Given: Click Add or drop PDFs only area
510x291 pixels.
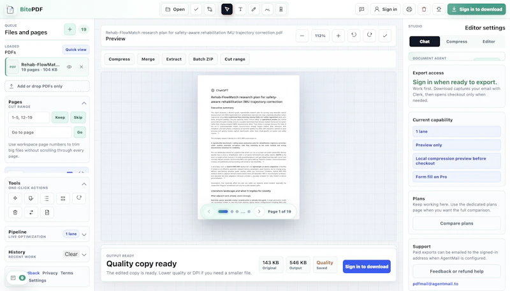Looking at the screenshot, I should click(x=47, y=86).
